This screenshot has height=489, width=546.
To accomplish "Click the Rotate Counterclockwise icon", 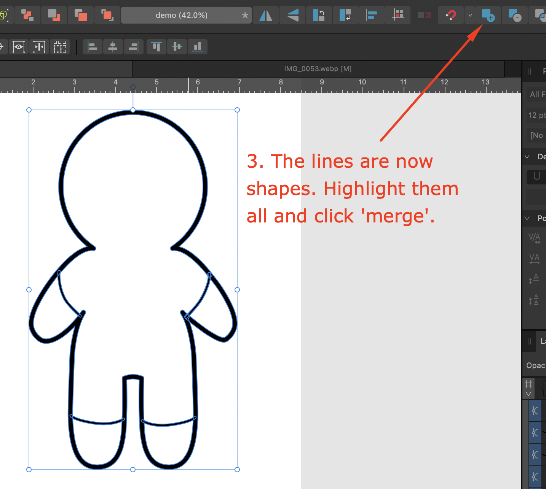I will coord(319,15).
